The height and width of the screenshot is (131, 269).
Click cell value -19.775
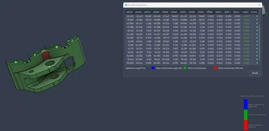(x=192, y=38)
